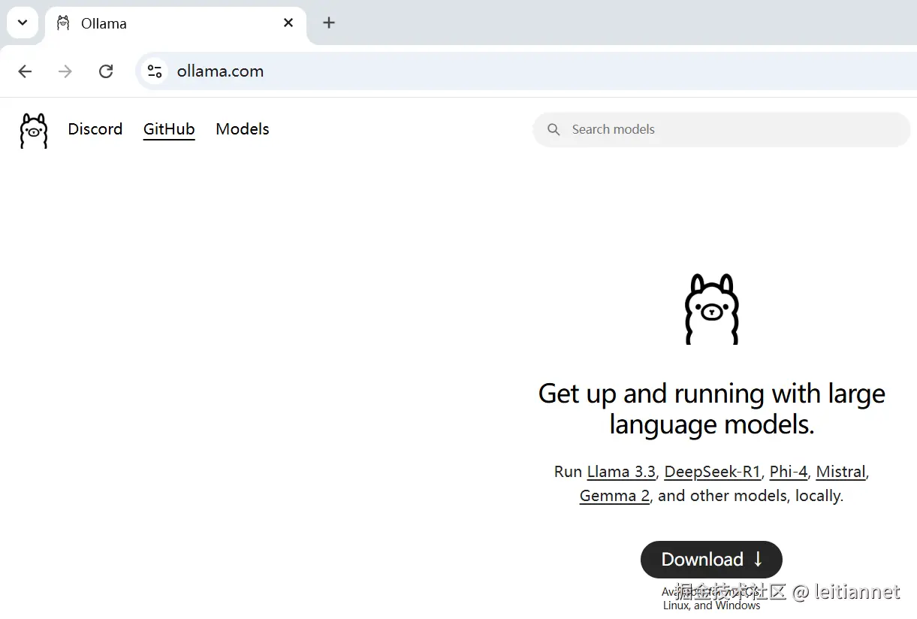The height and width of the screenshot is (619, 917).
Task: Open the Gemma 2 model link
Action: tap(614, 496)
